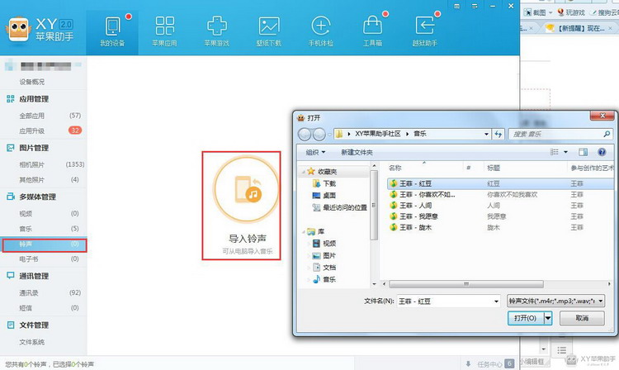Viewport: 619px width, 370px height.
Task: Select file 王菲 - 红豆
Action: tap(500, 183)
